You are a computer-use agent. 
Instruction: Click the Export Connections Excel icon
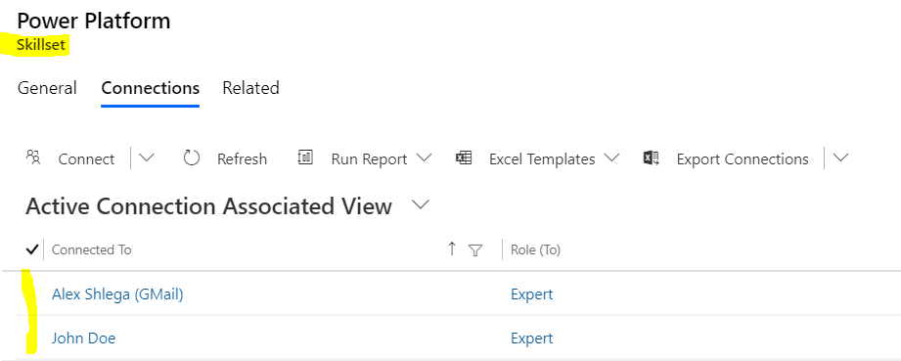pos(651,158)
